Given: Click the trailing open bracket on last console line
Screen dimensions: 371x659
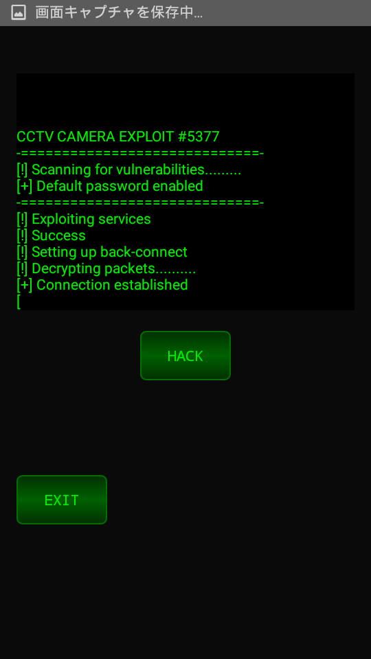Looking at the screenshot, I should (x=19, y=301).
